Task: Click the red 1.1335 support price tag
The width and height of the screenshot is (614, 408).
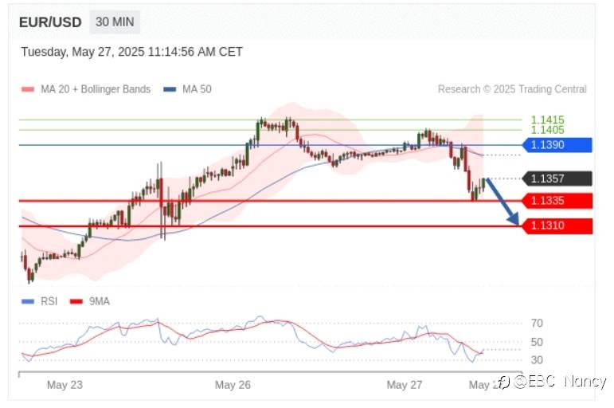Action: (x=557, y=200)
